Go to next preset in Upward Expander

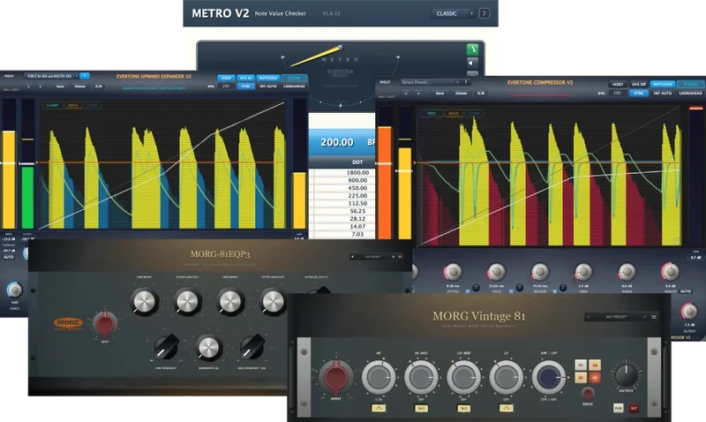pos(41,86)
